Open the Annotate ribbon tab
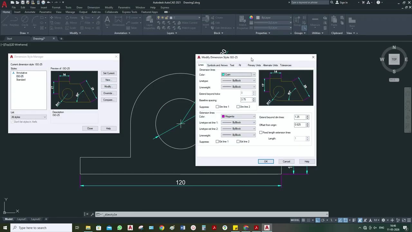412x232 pixels. click(30, 12)
